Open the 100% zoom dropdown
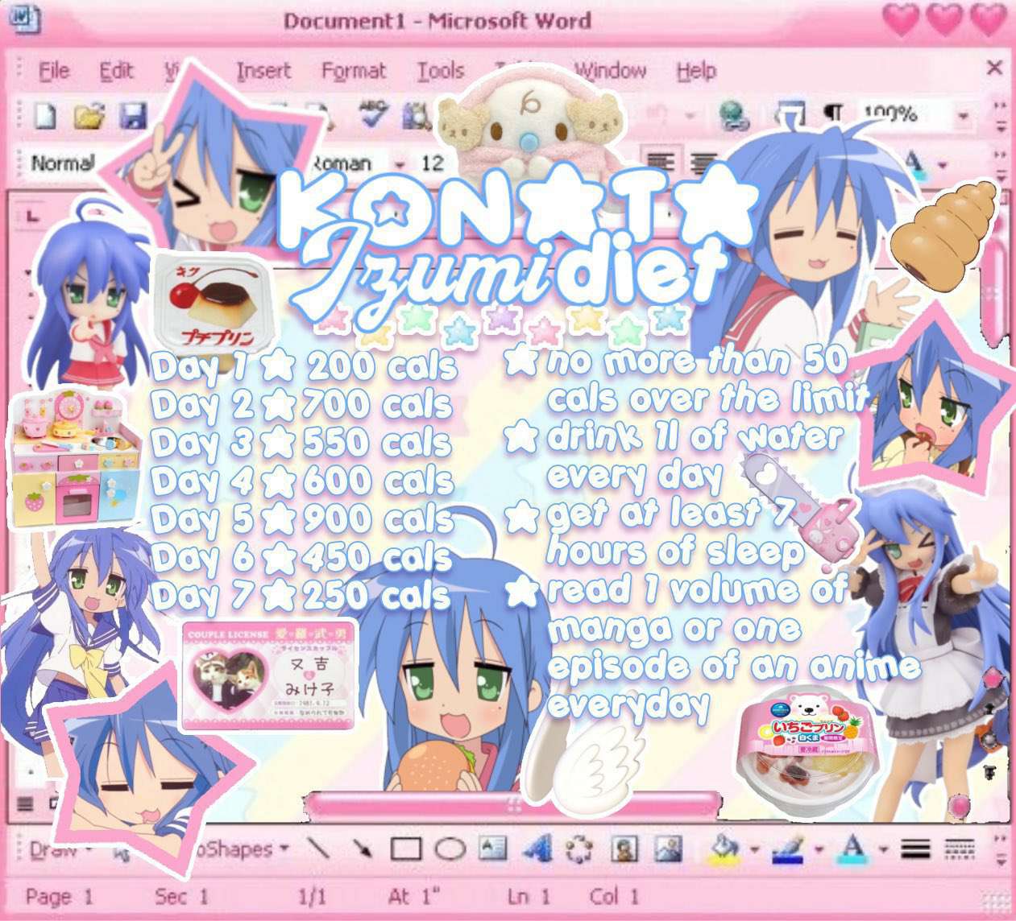Screen dimensions: 1016x921 [x=963, y=116]
